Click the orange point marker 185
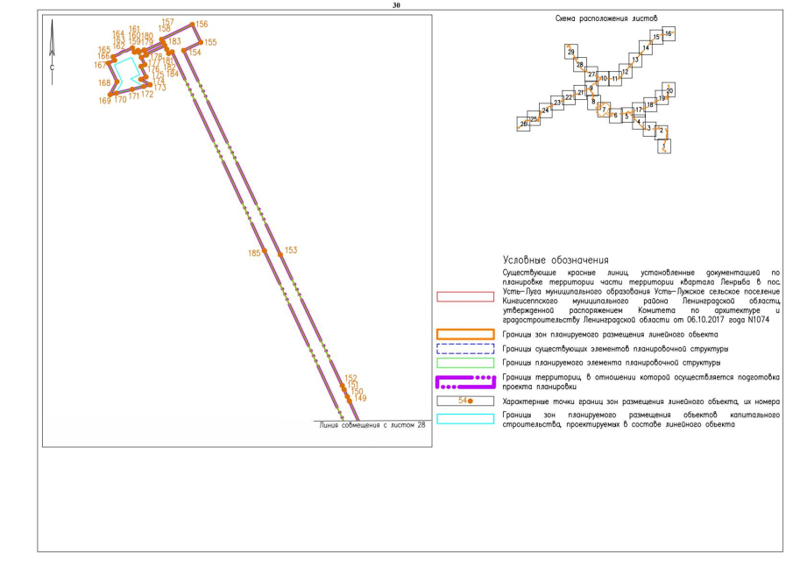This screenshot has width=793, height=561. [x=266, y=253]
